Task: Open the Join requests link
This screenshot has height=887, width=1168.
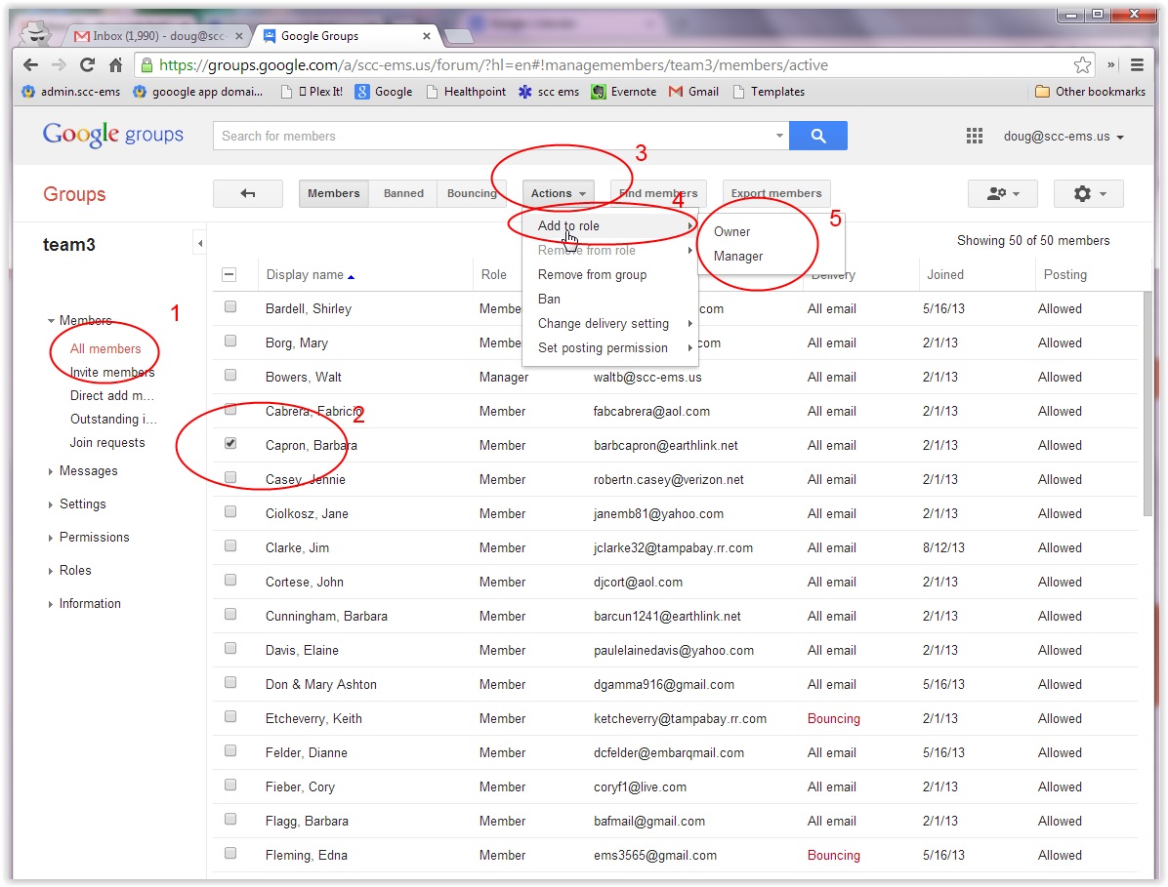Action: 107,443
